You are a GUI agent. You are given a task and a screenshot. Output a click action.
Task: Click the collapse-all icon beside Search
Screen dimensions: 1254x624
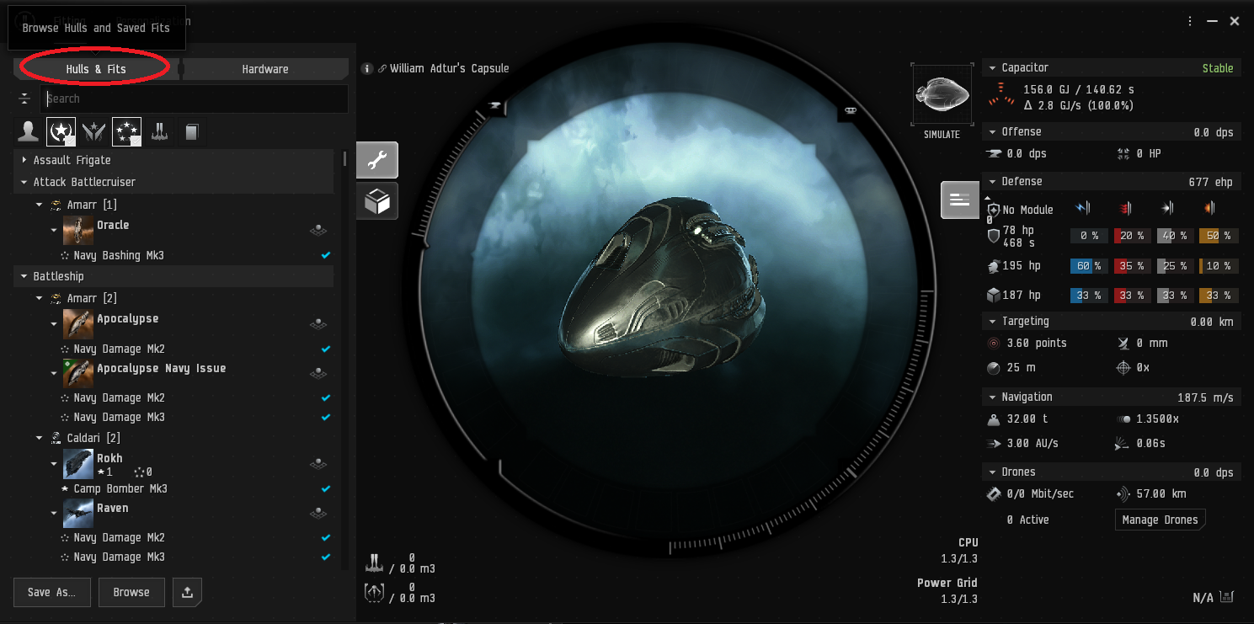click(24, 99)
